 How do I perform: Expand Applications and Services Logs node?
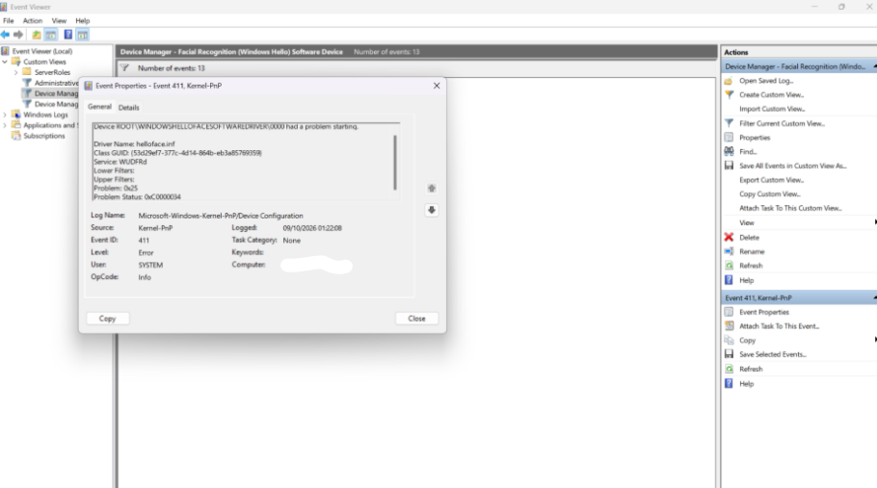(5, 126)
